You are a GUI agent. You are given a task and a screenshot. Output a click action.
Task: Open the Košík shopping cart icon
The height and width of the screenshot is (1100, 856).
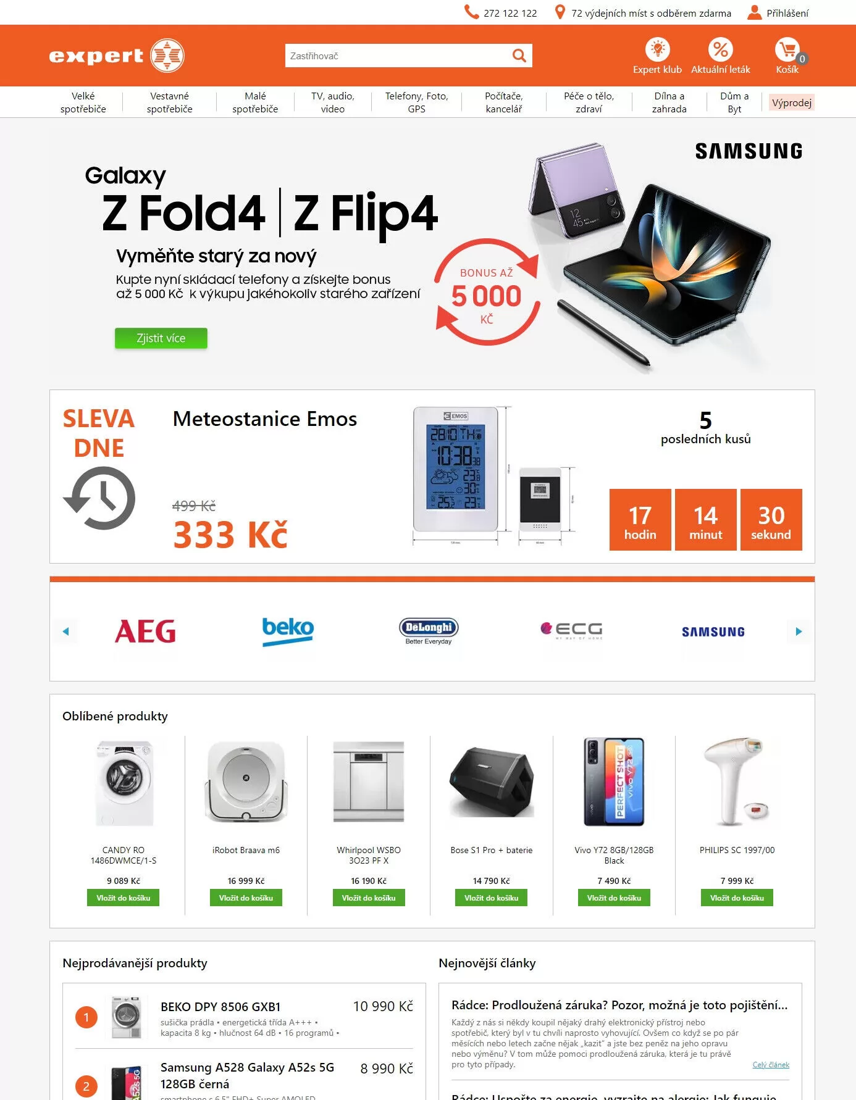[787, 49]
